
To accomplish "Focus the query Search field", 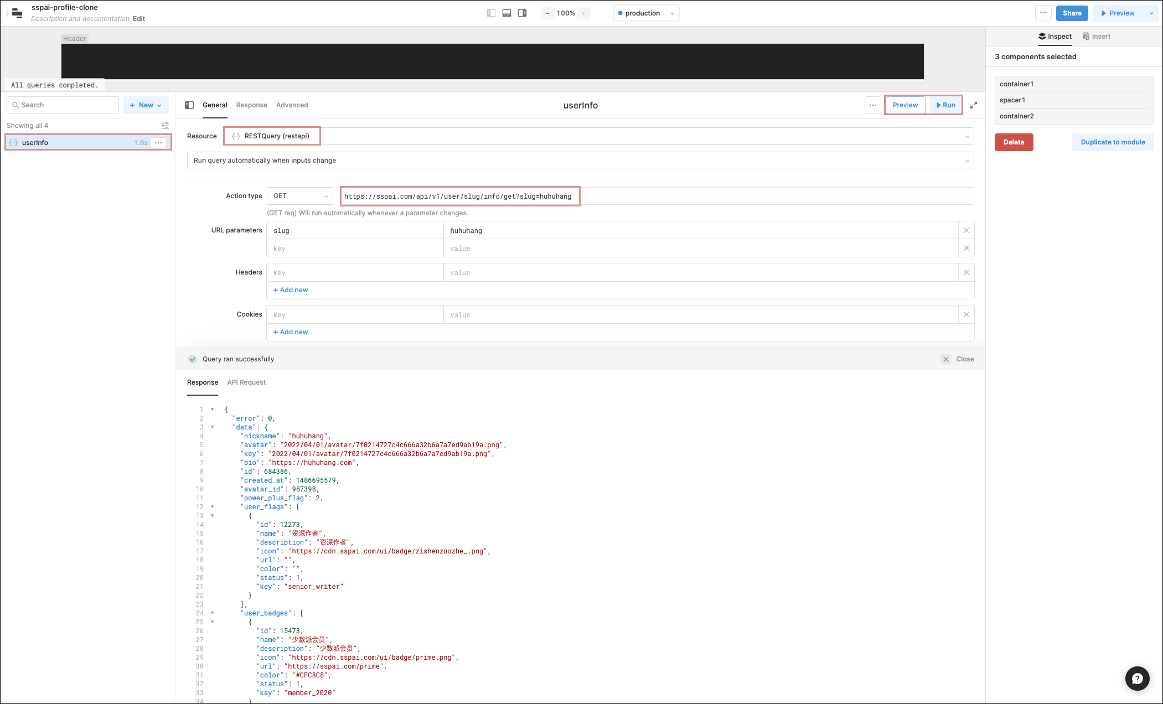I will pos(63,105).
